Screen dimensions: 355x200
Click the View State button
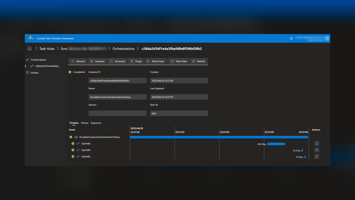[179, 61]
